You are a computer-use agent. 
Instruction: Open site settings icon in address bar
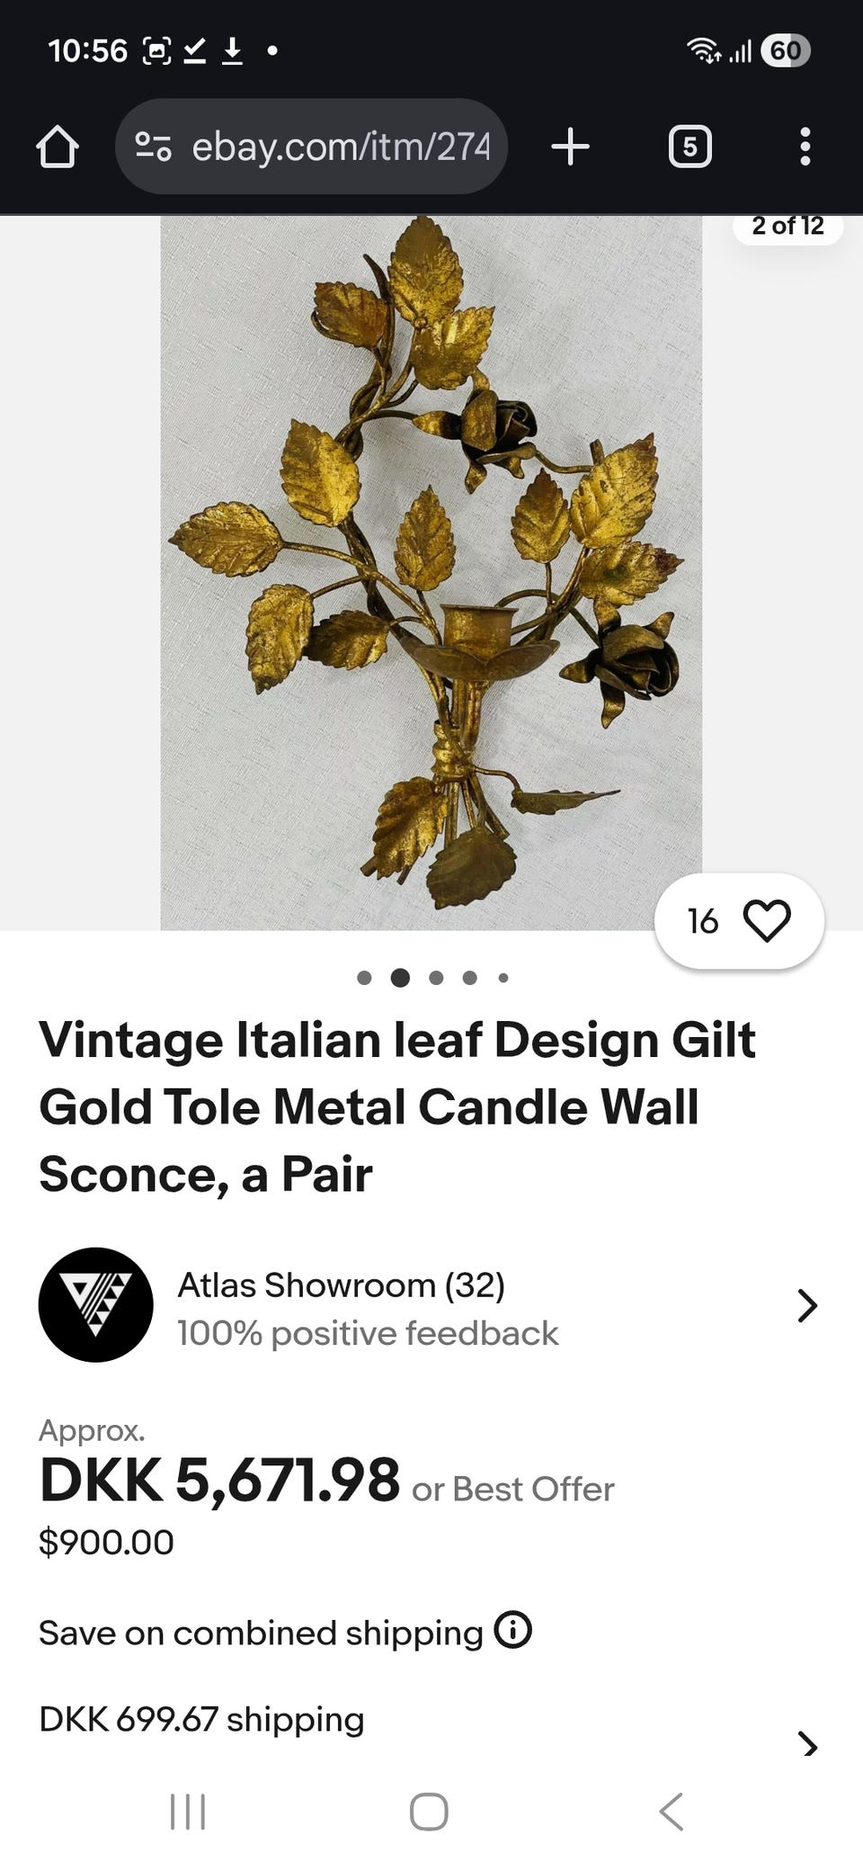pos(153,147)
